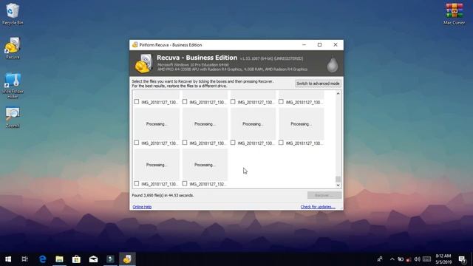
Task: Select the Mac Cursor archive icon
Action: pos(454,14)
